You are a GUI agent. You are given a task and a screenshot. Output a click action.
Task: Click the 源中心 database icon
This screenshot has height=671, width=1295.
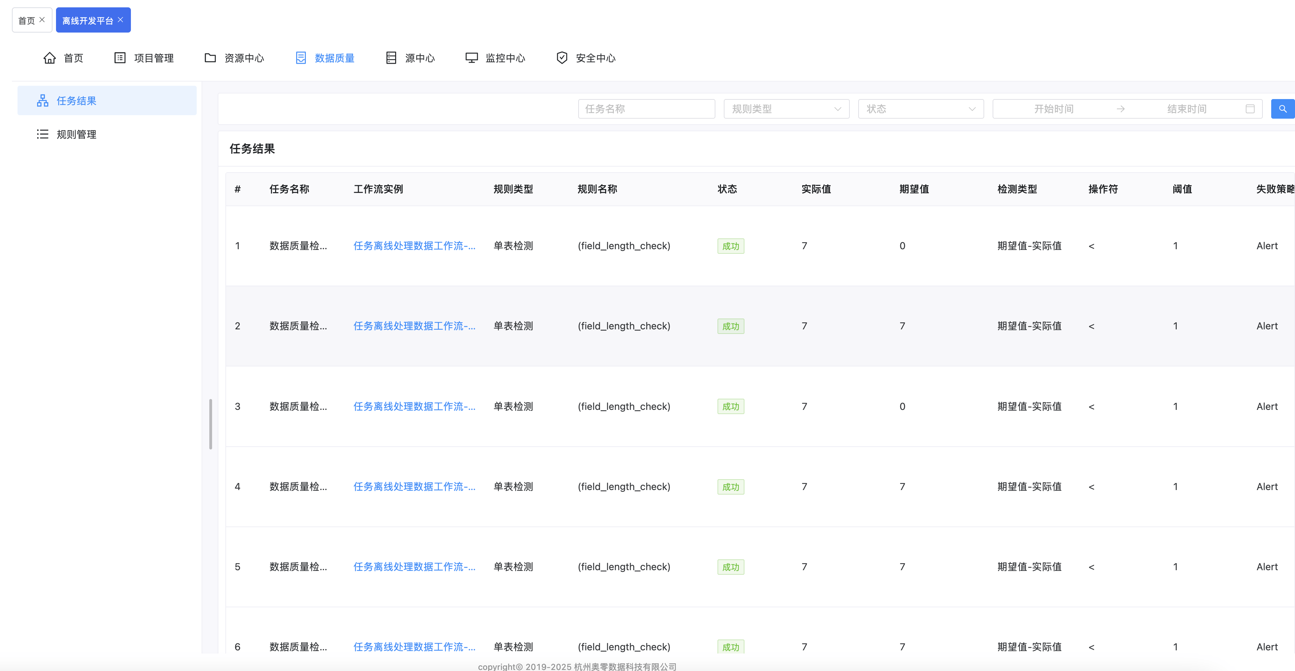(x=391, y=58)
